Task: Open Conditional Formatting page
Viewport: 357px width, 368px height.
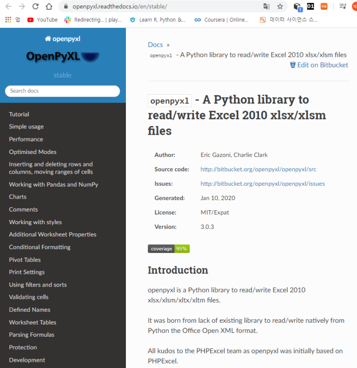Action: [39, 247]
